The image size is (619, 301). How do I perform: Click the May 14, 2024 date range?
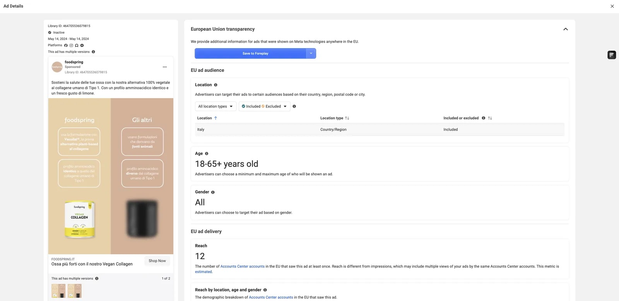68,39
